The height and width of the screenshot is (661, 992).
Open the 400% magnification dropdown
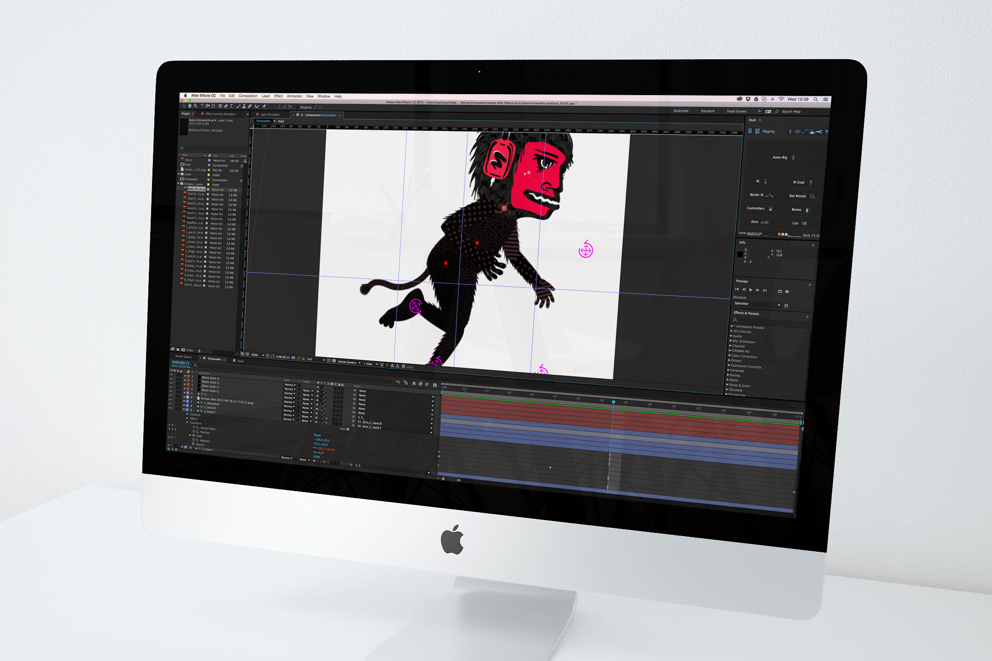[257, 355]
